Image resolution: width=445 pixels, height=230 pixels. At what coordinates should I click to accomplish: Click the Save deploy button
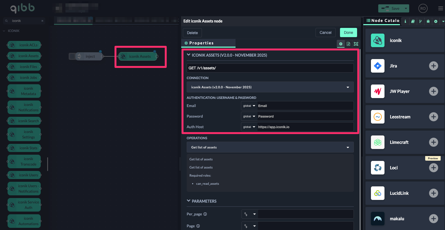390,8
